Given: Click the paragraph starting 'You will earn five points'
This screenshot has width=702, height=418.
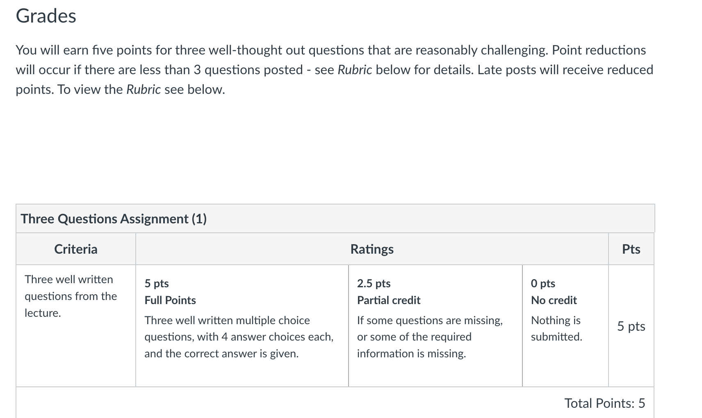Looking at the screenshot, I should tap(335, 70).
